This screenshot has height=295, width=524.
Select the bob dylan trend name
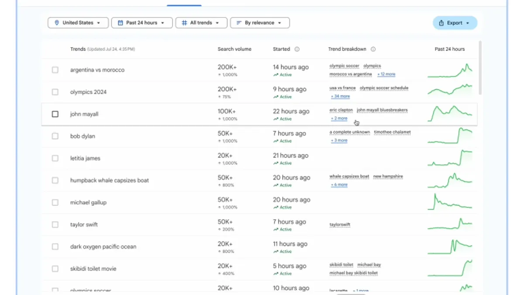tap(83, 136)
